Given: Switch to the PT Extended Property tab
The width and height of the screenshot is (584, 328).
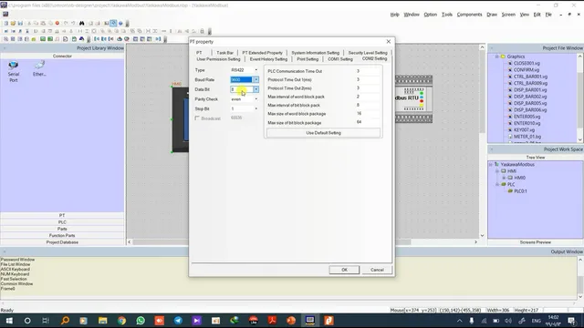Looking at the screenshot, I should pos(263,53).
